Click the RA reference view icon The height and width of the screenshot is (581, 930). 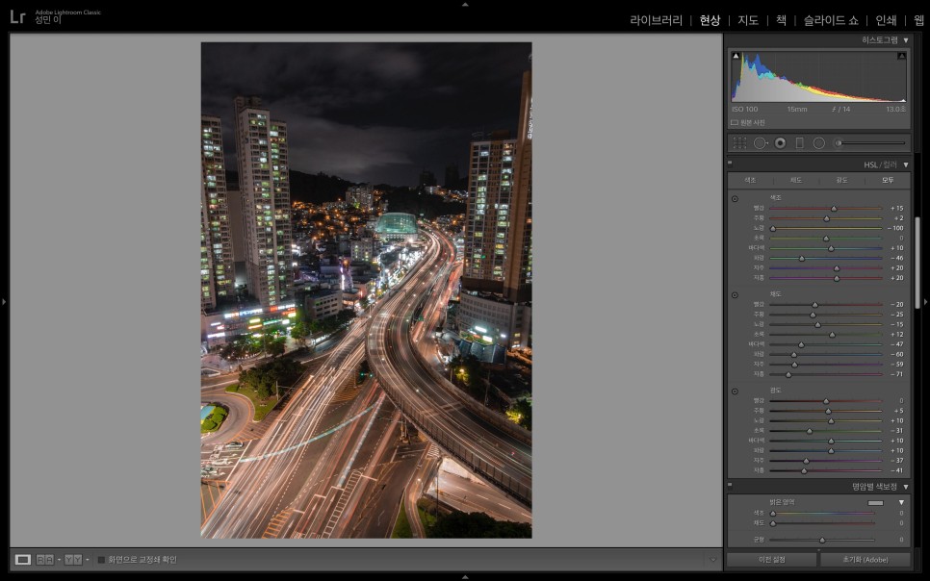pos(45,560)
